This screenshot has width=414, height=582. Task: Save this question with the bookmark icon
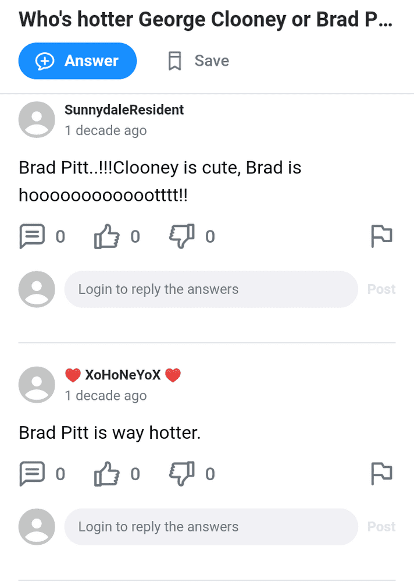coord(198,61)
